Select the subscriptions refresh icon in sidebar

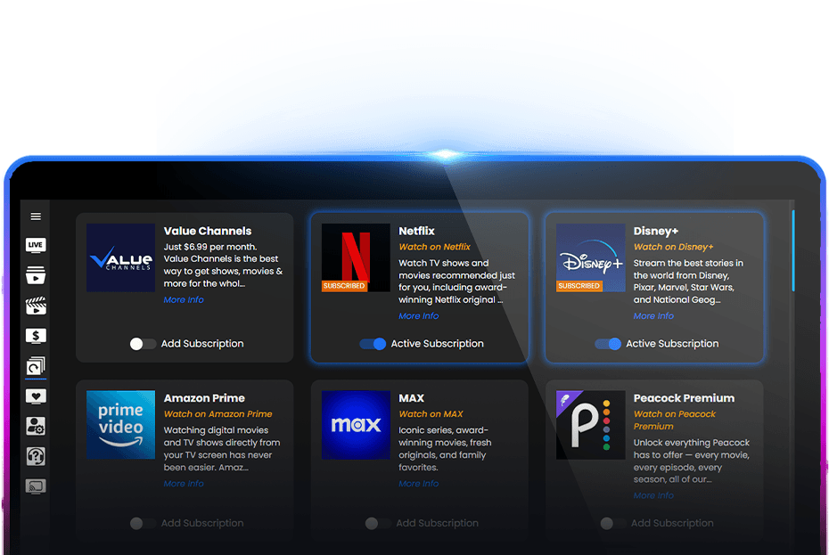pyautogui.click(x=36, y=366)
